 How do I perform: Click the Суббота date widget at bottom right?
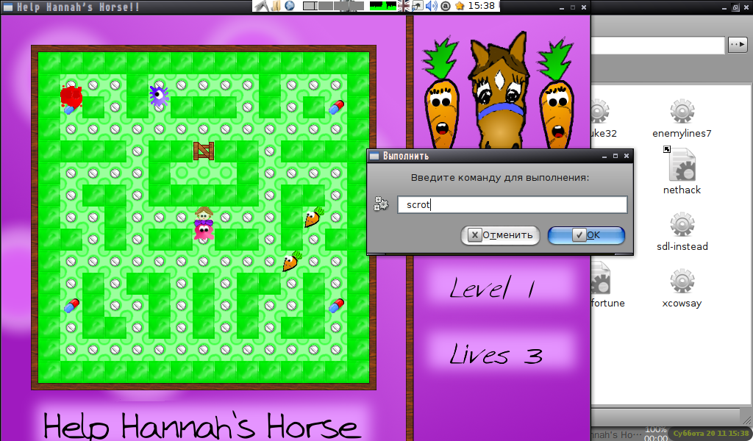point(711,434)
